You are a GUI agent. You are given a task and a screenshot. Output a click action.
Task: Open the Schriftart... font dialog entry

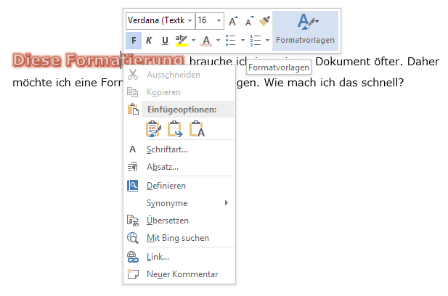pyautogui.click(x=179, y=149)
